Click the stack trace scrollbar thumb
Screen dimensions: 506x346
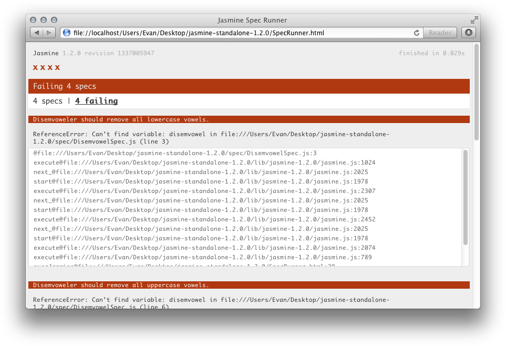[466, 197]
